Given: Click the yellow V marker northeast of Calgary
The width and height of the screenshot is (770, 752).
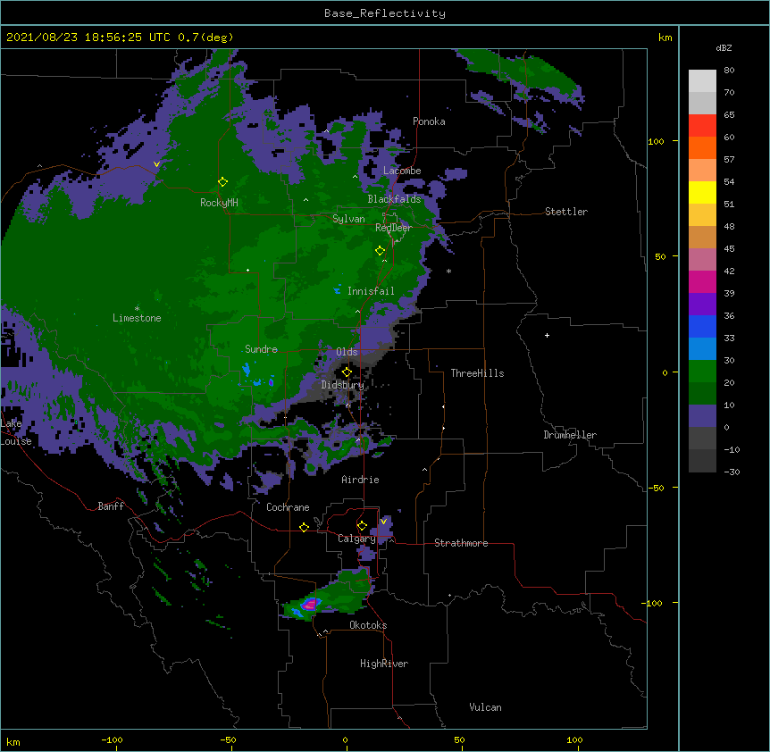Looking at the screenshot, I should coord(383,521).
